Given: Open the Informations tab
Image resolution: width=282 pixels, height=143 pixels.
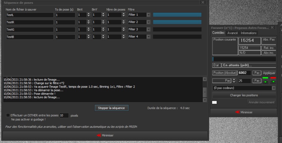Looking at the screenshot, I should pyautogui.click(x=248, y=33).
